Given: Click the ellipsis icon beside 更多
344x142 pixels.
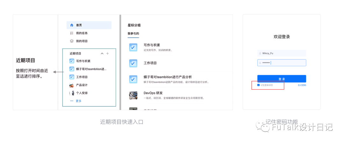Looking at the screenshot, I should coord(72,101).
